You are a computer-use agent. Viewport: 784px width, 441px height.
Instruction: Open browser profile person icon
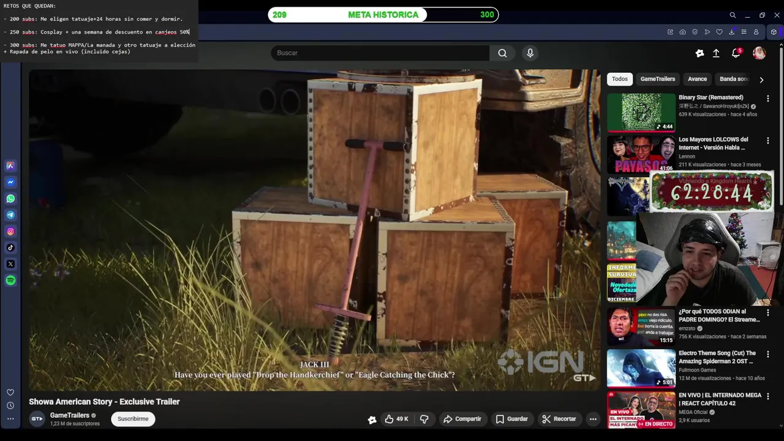[756, 32]
